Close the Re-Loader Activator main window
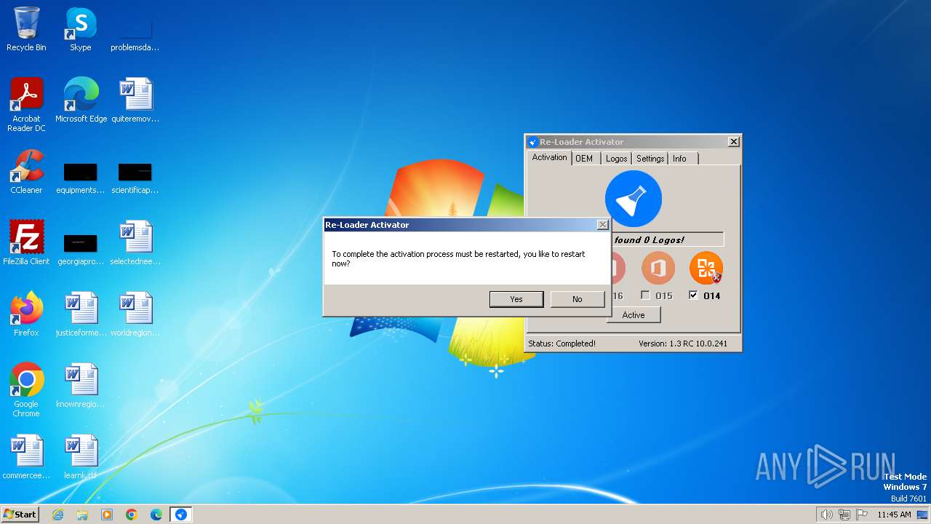931x524 pixels. click(733, 142)
